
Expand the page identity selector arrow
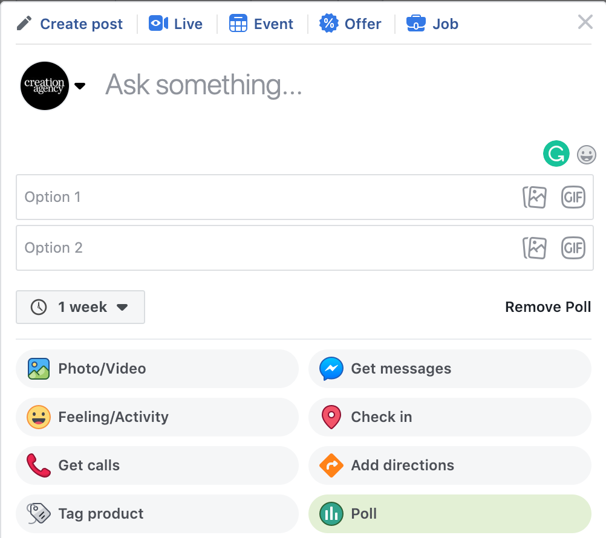[x=80, y=86]
